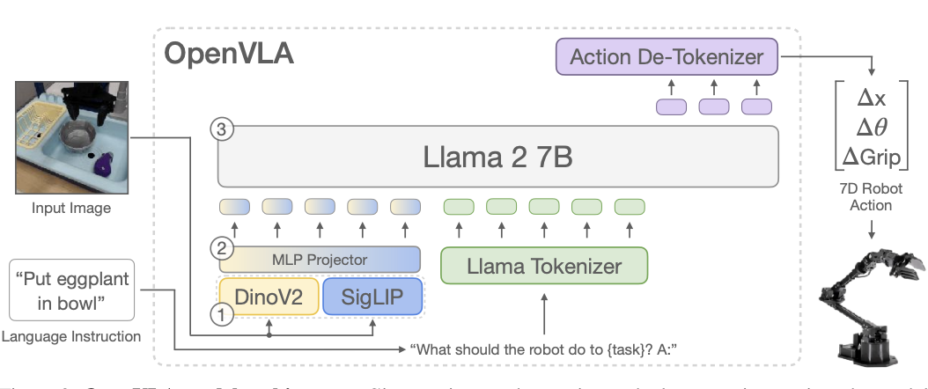Click the "Put eggplant in bowl" instruction box

pyautogui.click(x=71, y=290)
